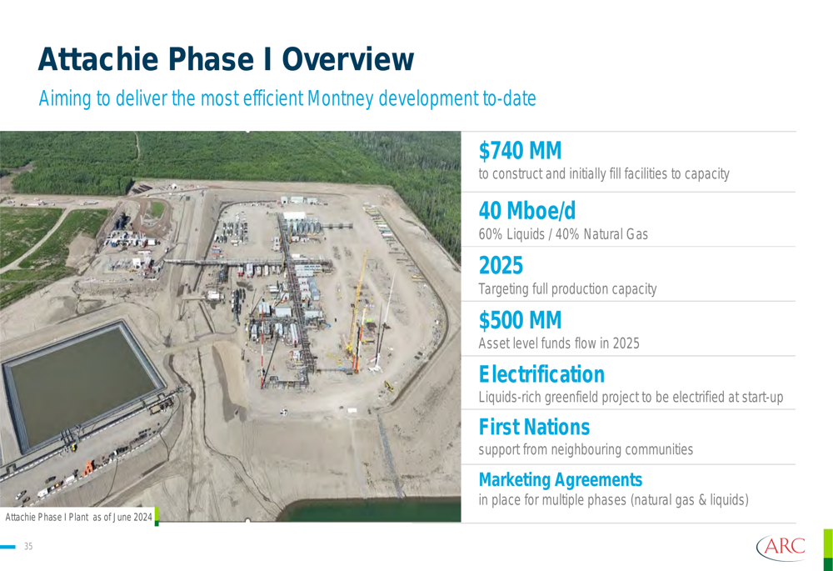Click 'Liquids-rich greenfield project to be electrified at start-up'

[x=631, y=397]
